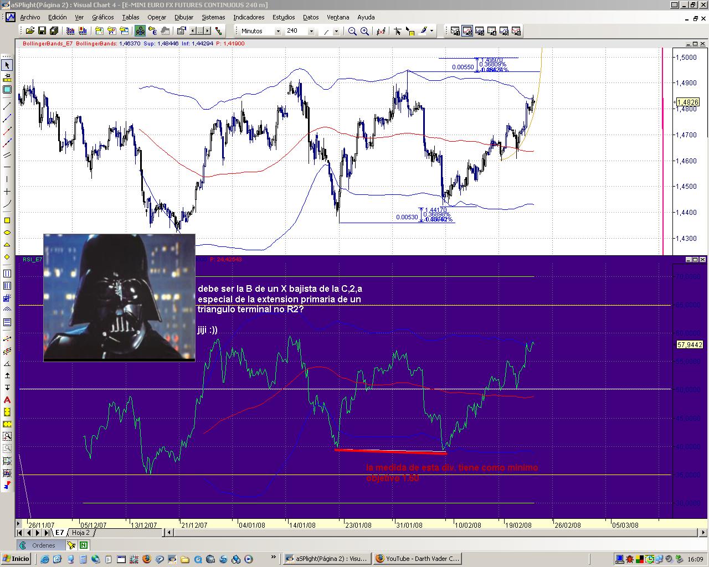709x567 pixels.
Task: Select workspace page 6 icon
Action: coord(516,31)
